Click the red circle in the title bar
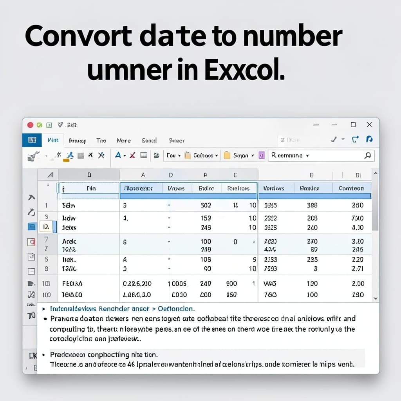Viewport: 401px width, 401px height. coord(30,125)
